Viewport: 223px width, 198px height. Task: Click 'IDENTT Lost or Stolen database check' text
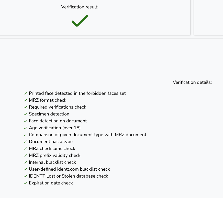coord(68,176)
